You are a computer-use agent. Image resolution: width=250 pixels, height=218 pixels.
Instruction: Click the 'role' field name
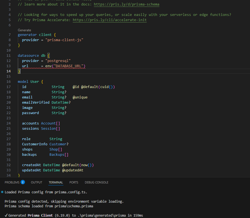point(26,139)
